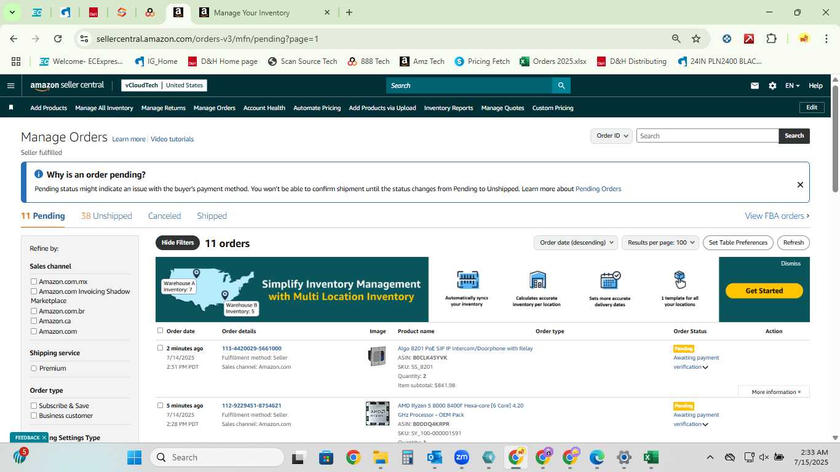Viewport: 840px width, 472px height.
Task: Click the Hide Filters button
Action: [178, 243]
